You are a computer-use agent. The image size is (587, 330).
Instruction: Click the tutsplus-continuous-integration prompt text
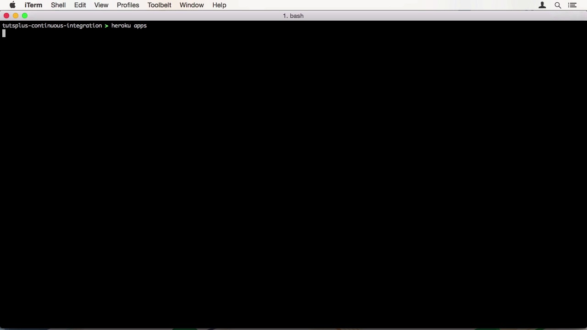point(52,26)
